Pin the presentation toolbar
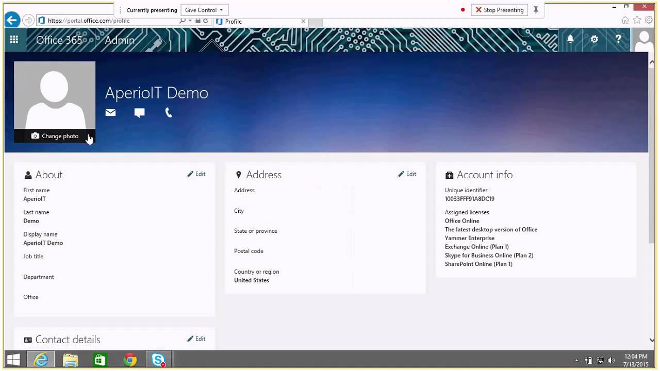 click(536, 10)
